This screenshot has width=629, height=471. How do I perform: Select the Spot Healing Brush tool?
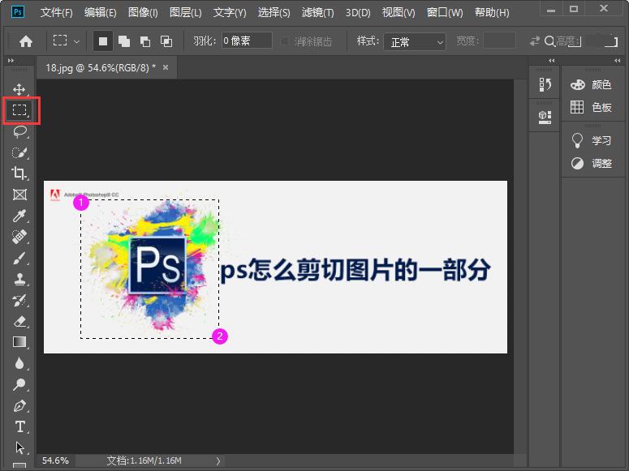pos(19,237)
